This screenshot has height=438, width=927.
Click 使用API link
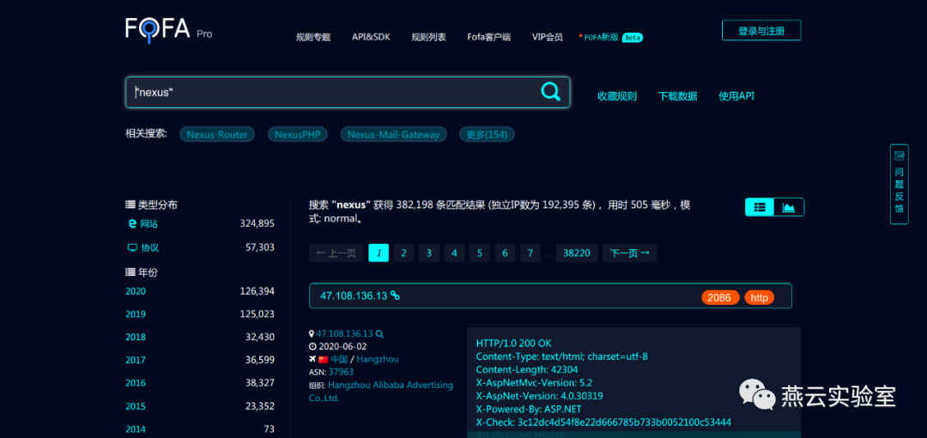[736, 96]
